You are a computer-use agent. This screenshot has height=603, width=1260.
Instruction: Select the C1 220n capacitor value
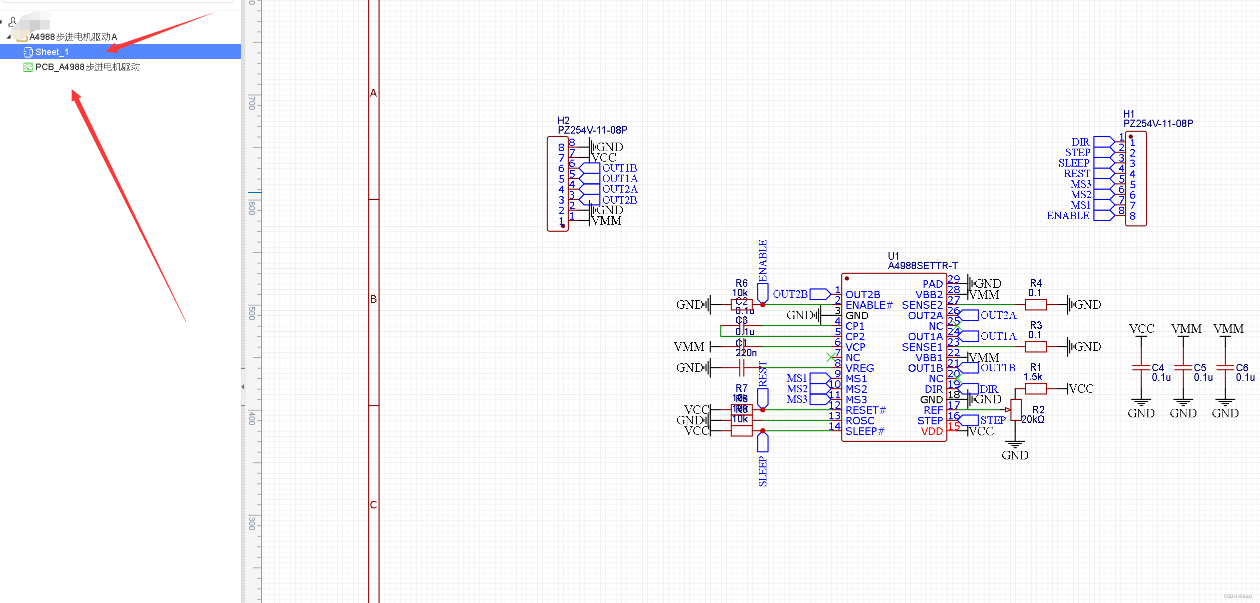click(746, 352)
